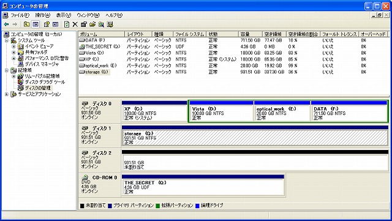This screenshot has width=392, height=221.
Task: Click the magnifier search toolbar icon
Action: [101, 24]
